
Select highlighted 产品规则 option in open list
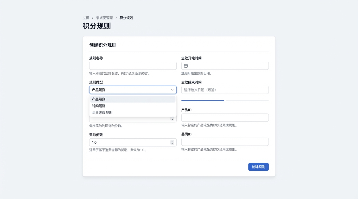pos(133,99)
